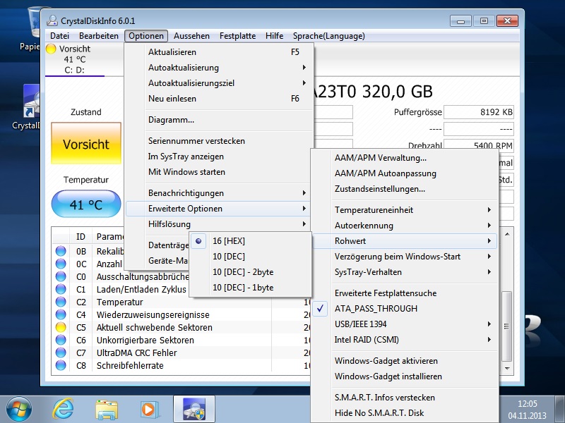This screenshot has height=423, width=565.
Task: Expand the Autoaktualisierungsziel submenu
Action: tap(219, 83)
